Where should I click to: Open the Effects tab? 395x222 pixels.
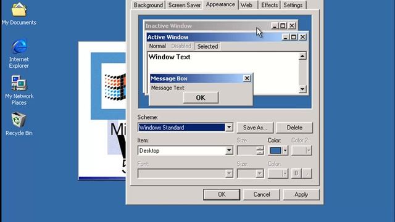click(269, 5)
